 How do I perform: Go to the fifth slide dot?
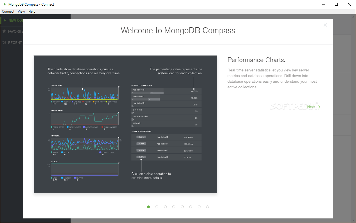click(182, 207)
